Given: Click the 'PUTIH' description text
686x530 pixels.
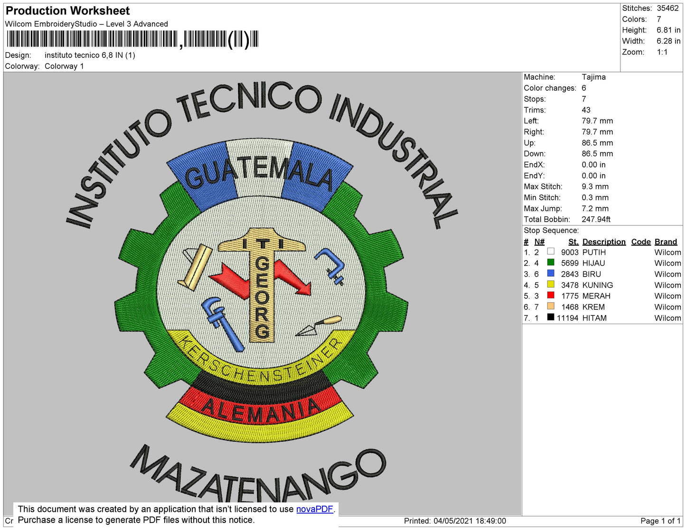Looking at the screenshot, I should (x=594, y=252).
